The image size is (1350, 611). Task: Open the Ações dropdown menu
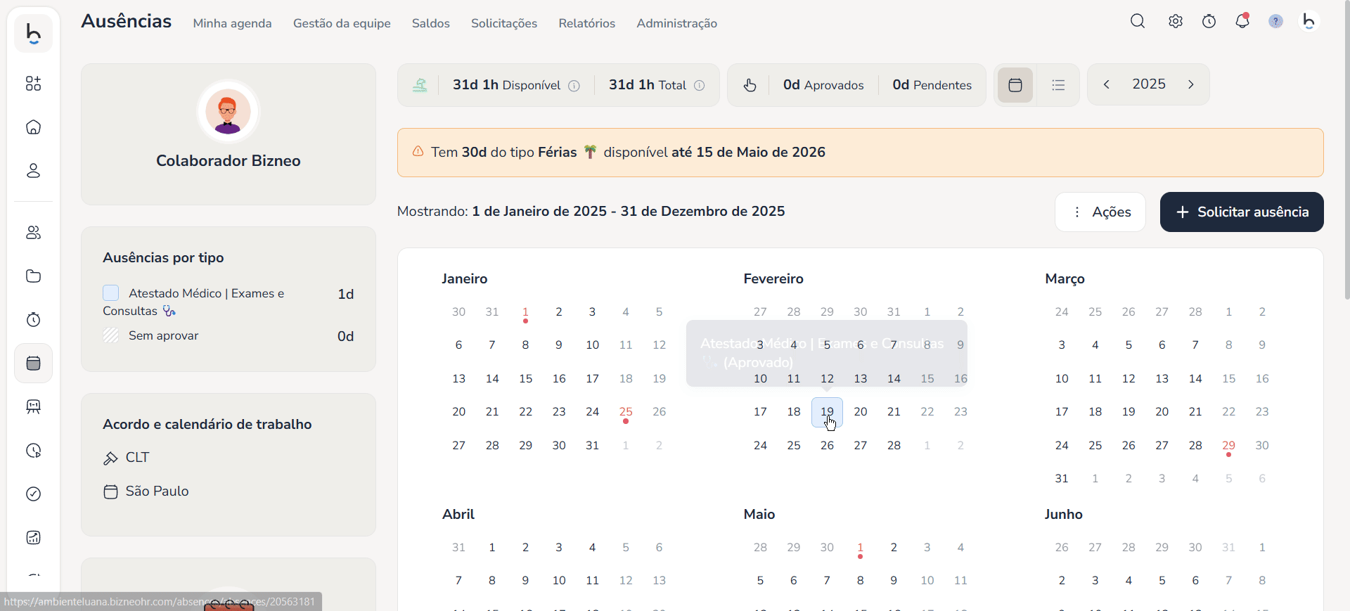click(x=1100, y=212)
